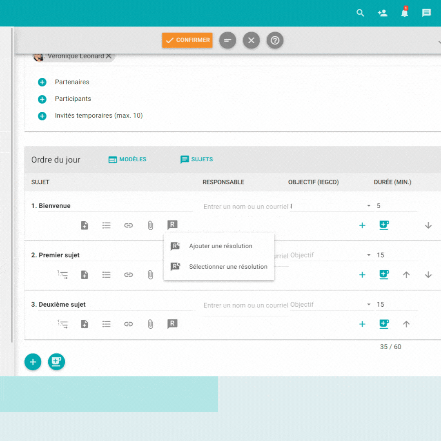
Task: Click the CONFIRMER button
Action: 187,40
